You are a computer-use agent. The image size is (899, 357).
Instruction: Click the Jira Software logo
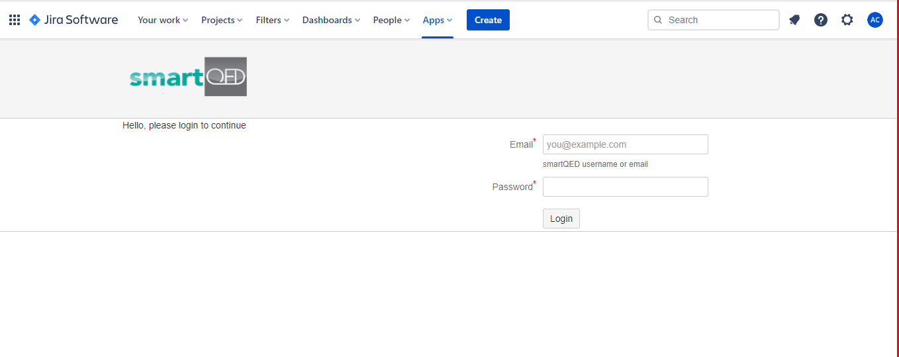[x=73, y=20]
